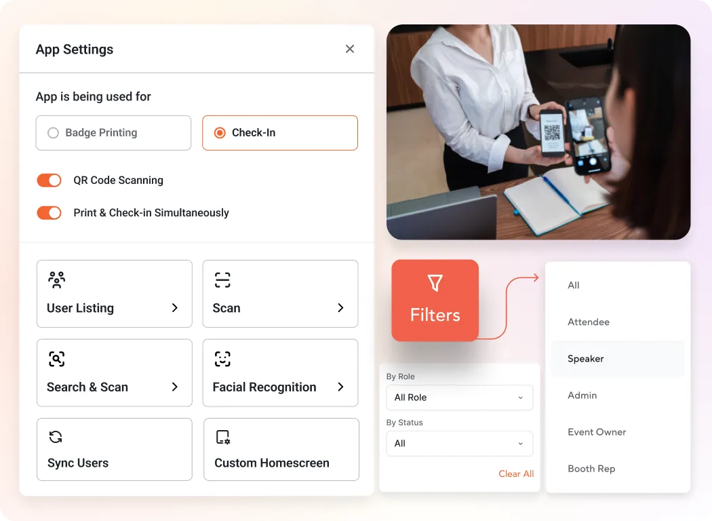Image resolution: width=712 pixels, height=521 pixels.
Task: Choose Attendee from the role list
Action: (x=587, y=322)
